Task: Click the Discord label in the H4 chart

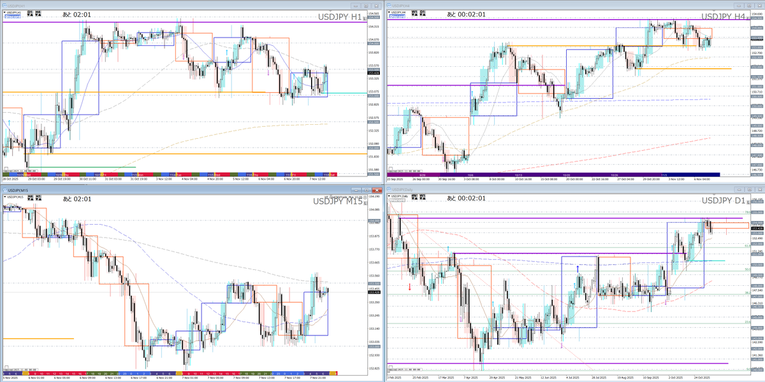Action: pos(397,17)
